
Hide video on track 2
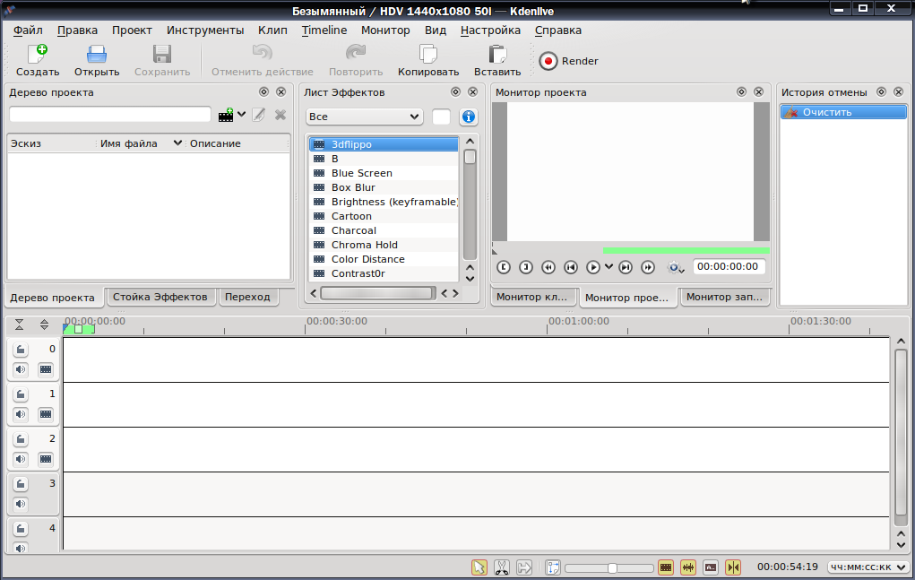click(x=46, y=459)
